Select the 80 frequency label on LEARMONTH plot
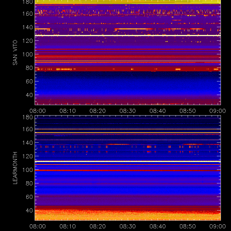 (x=29, y=183)
